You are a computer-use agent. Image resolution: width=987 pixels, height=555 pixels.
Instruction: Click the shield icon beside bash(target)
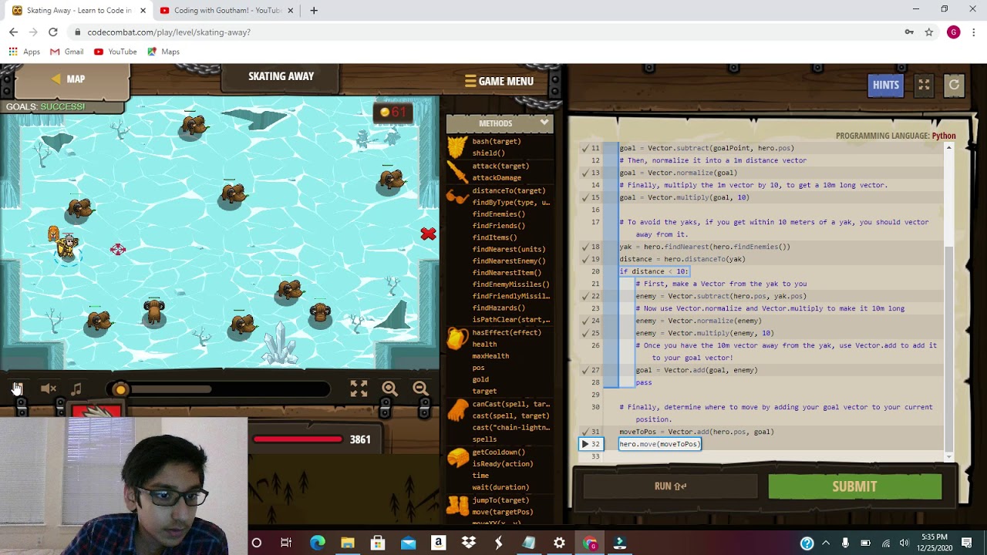[457, 147]
